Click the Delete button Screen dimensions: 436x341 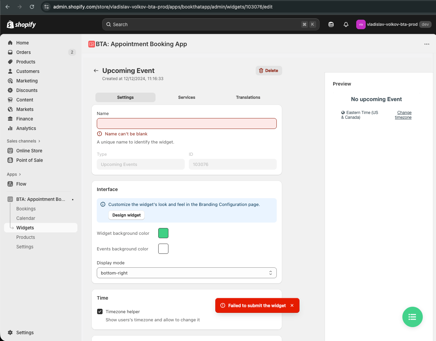coord(269,71)
